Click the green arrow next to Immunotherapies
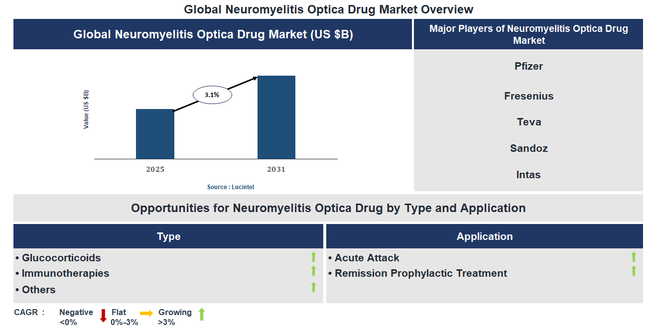The width and height of the screenshot is (652, 333). coord(313,271)
